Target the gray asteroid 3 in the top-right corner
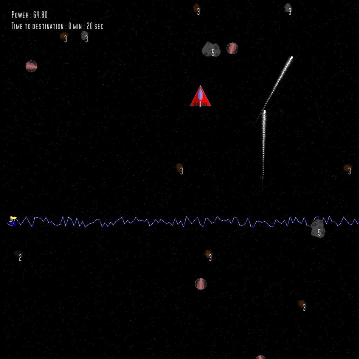 tap(288, 8)
